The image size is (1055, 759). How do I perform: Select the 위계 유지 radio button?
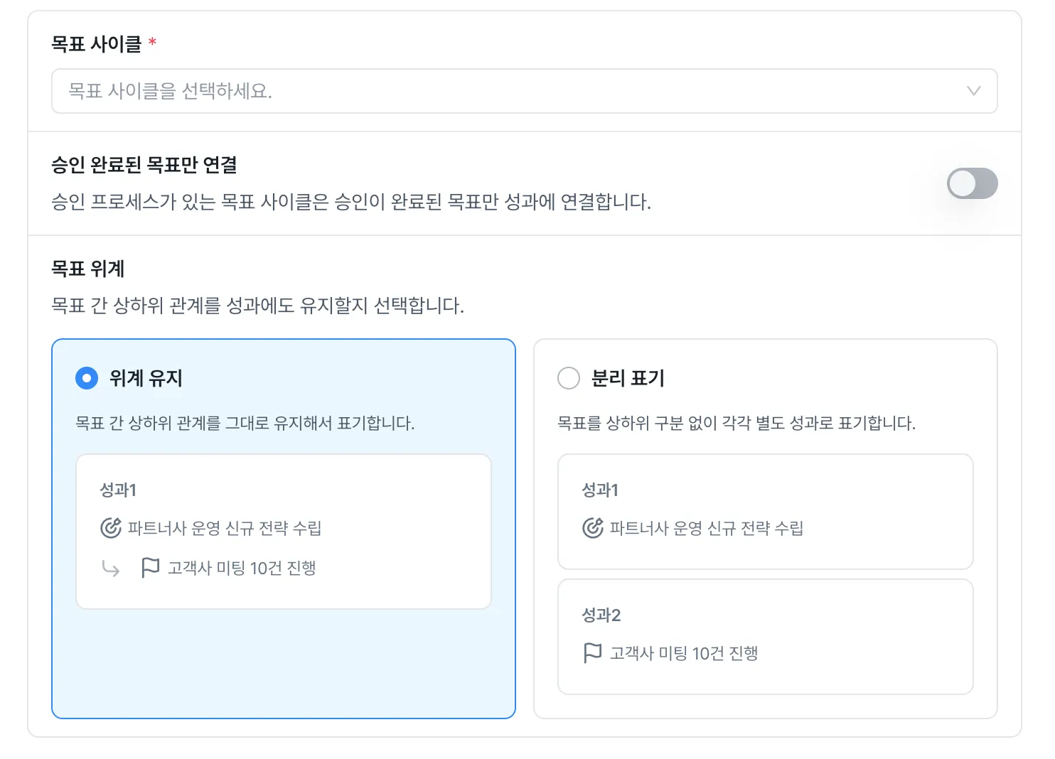(x=87, y=378)
